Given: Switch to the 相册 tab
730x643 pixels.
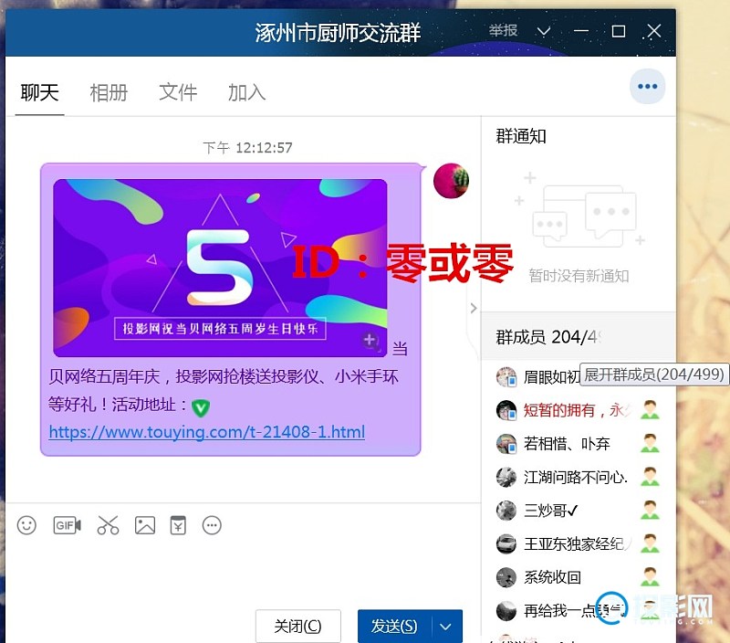Looking at the screenshot, I should [109, 92].
